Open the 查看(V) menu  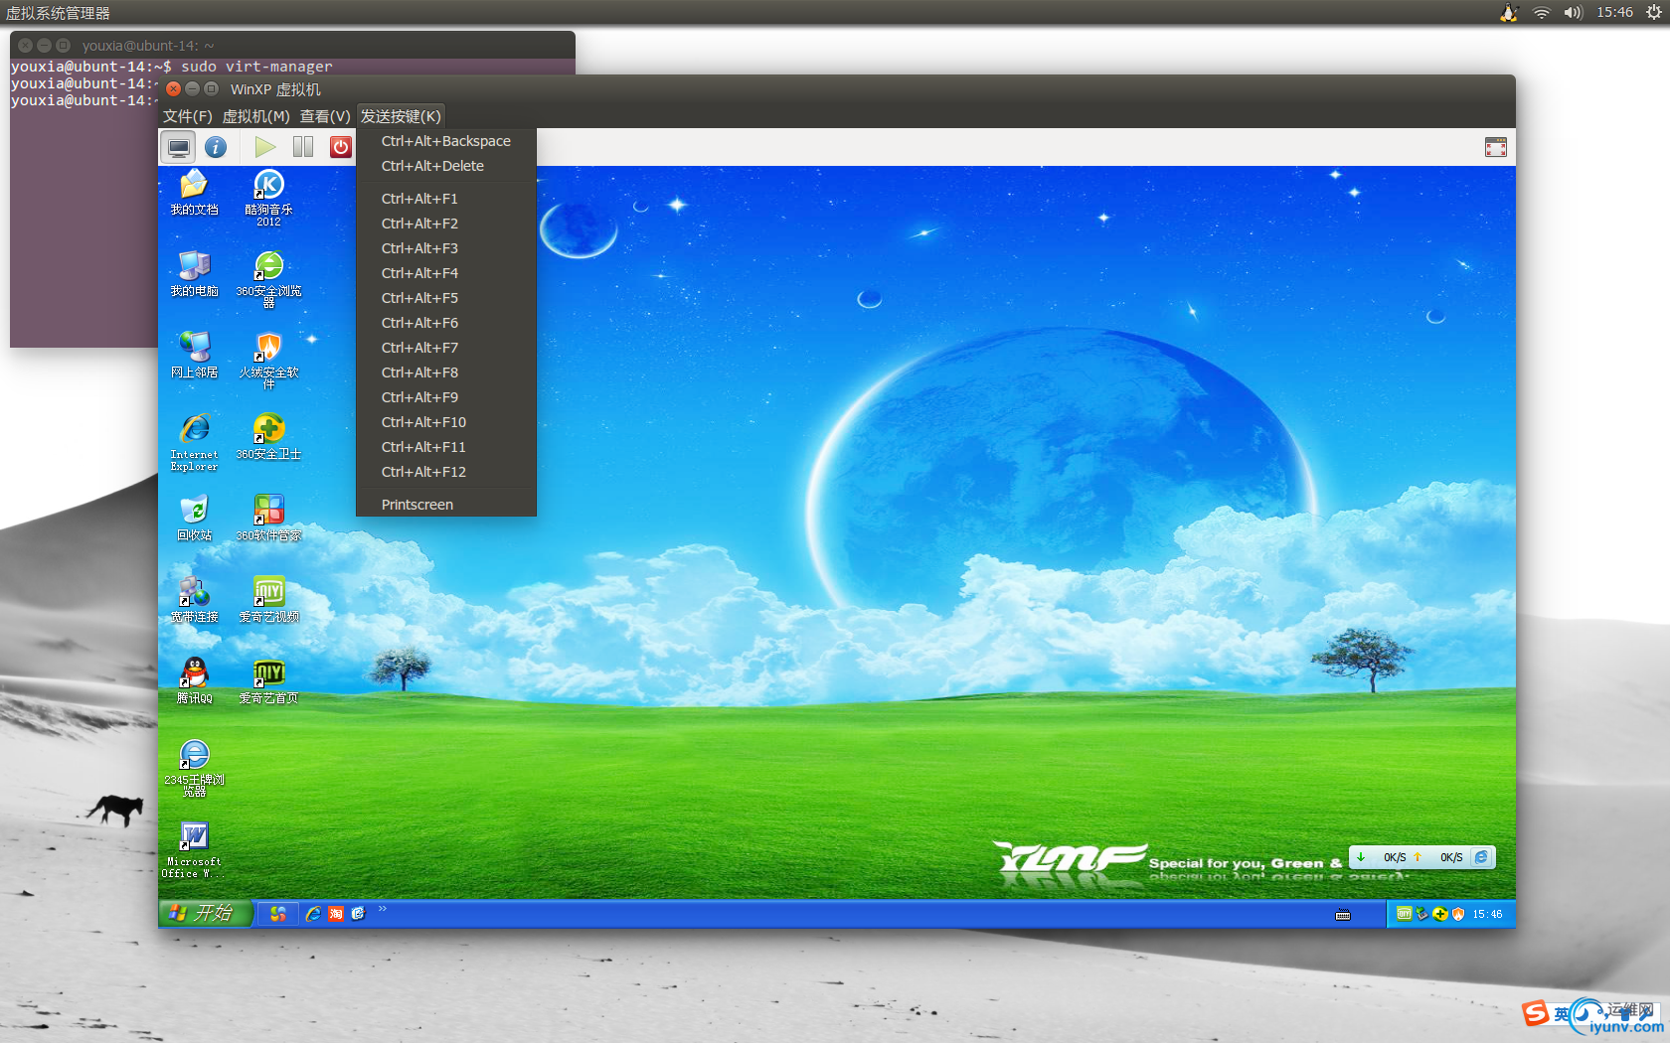pos(325,116)
